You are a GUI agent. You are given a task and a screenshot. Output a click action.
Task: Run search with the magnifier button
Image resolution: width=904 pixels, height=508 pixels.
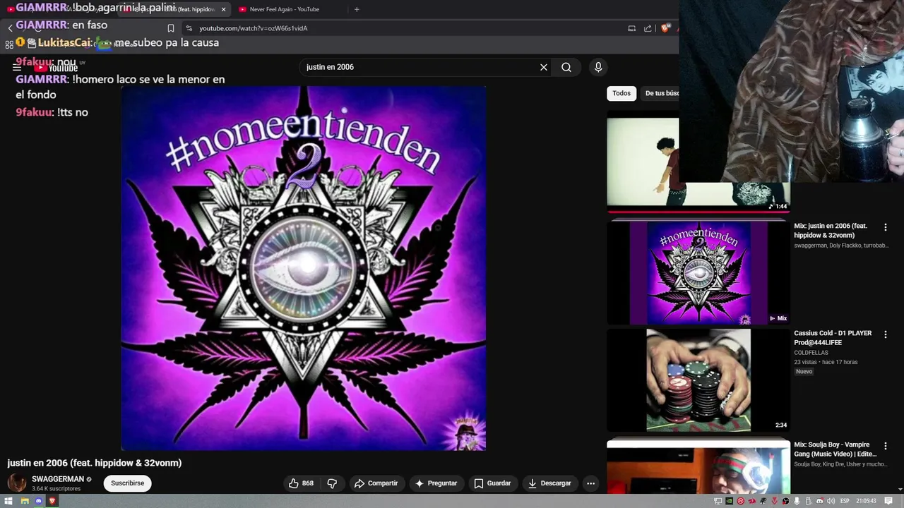(566, 67)
